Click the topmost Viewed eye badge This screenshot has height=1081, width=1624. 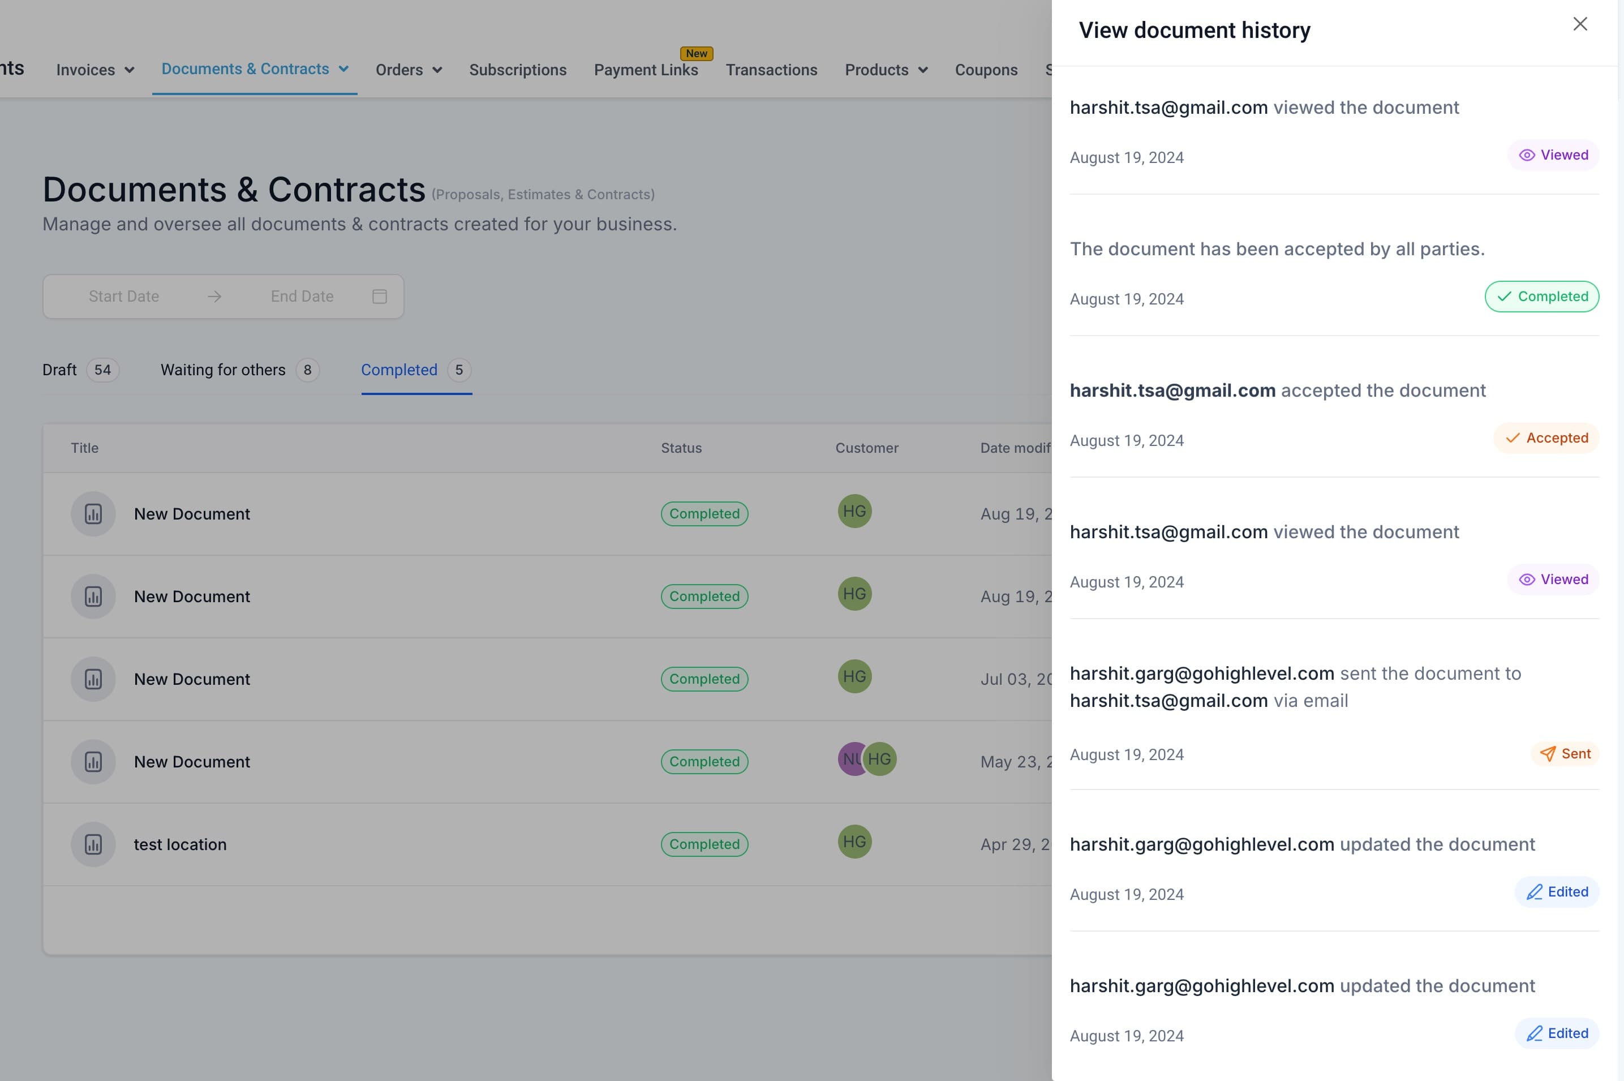tap(1553, 155)
